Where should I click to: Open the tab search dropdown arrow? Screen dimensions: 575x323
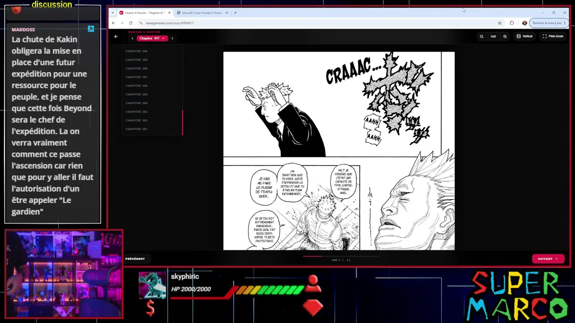pyautogui.click(x=113, y=13)
